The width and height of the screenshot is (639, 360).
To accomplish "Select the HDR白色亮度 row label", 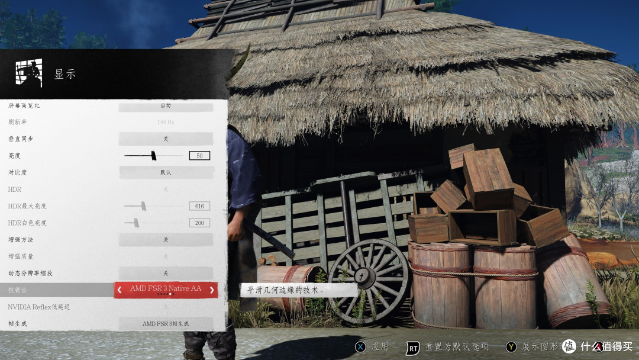I will [x=27, y=223].
